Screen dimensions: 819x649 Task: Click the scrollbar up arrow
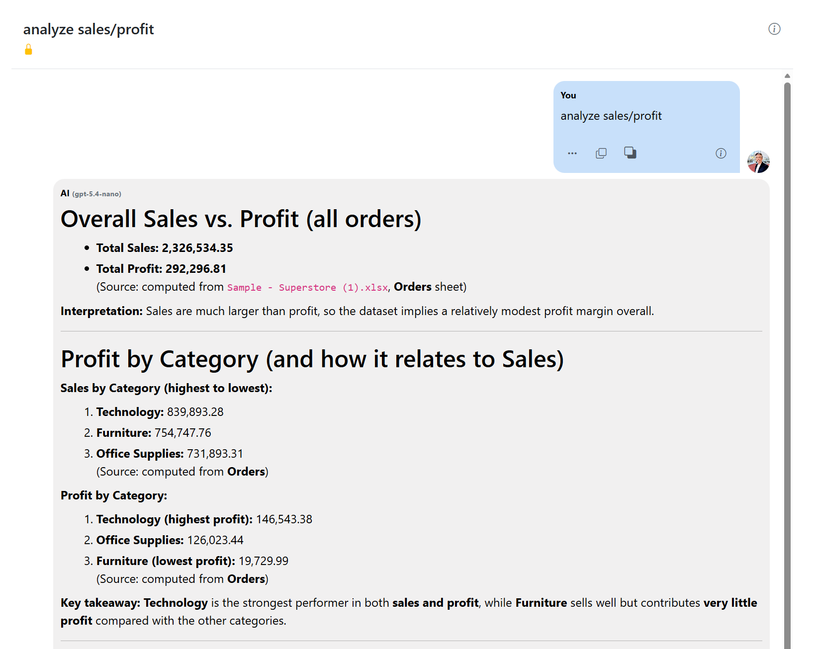coord(787,76)
